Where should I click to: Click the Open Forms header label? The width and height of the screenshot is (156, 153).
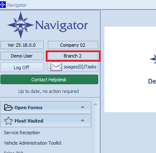28,108
